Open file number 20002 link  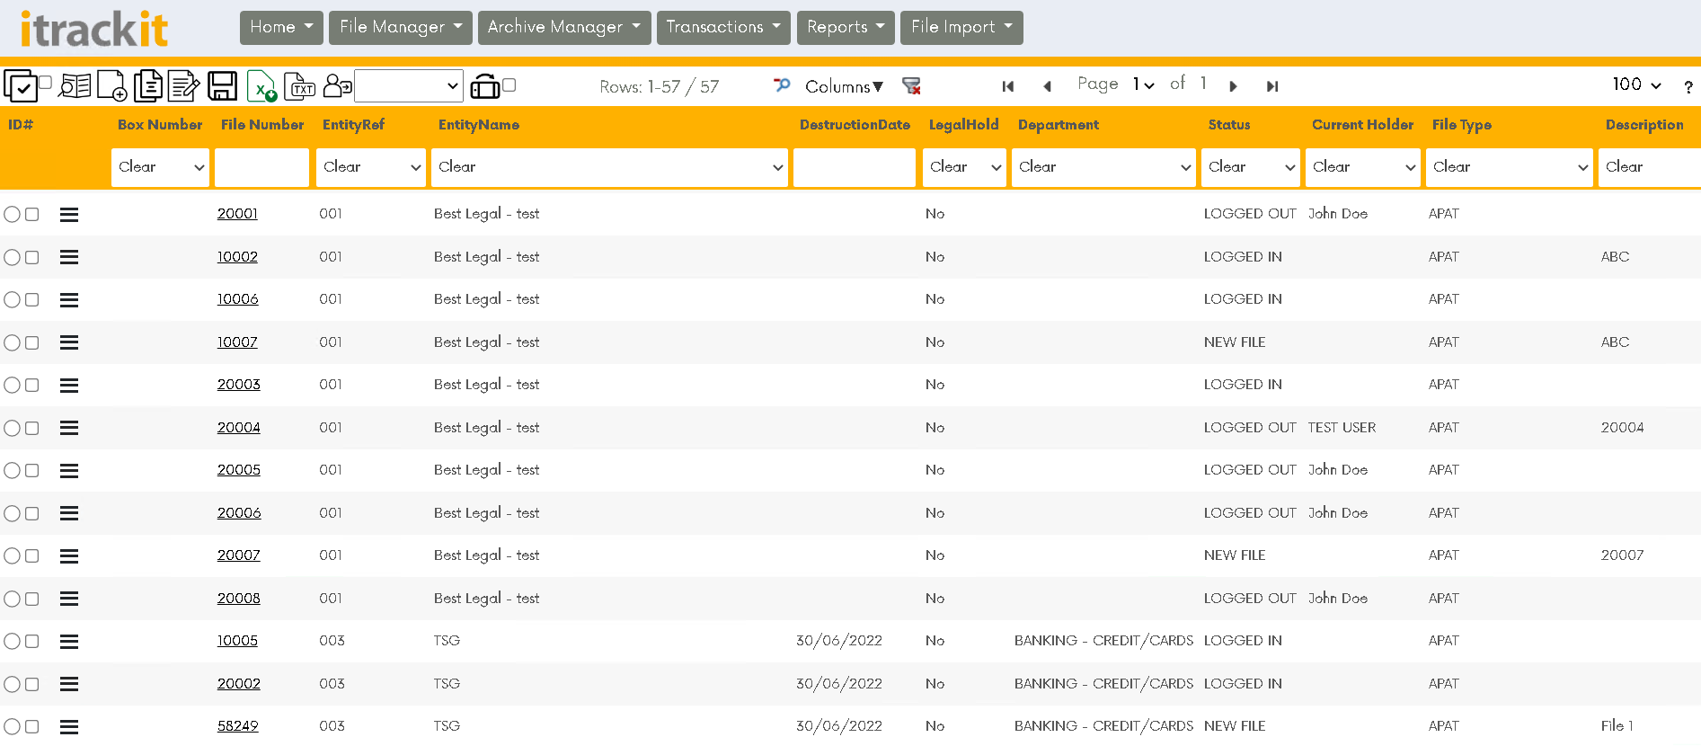tap(238, 684)
